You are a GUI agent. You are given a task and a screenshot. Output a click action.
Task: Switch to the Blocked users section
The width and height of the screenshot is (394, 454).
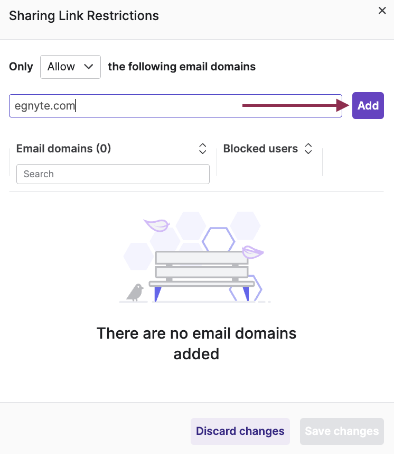click(260, 149)
